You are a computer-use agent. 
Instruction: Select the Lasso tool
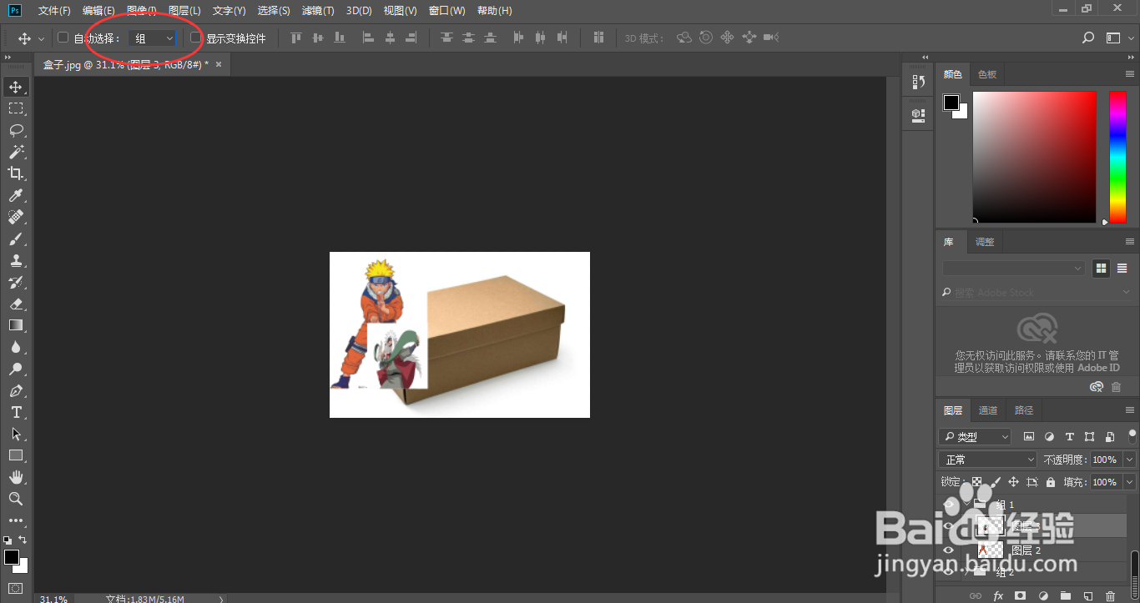(16, 130)
